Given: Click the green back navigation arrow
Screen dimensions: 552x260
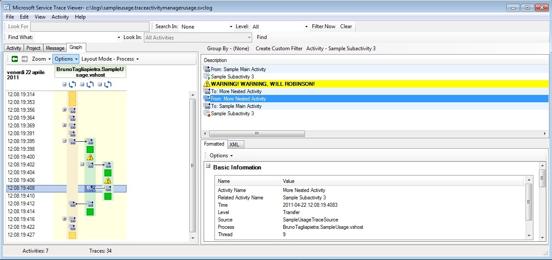Looking at the screenshot, I should click(x=15, y=59).
